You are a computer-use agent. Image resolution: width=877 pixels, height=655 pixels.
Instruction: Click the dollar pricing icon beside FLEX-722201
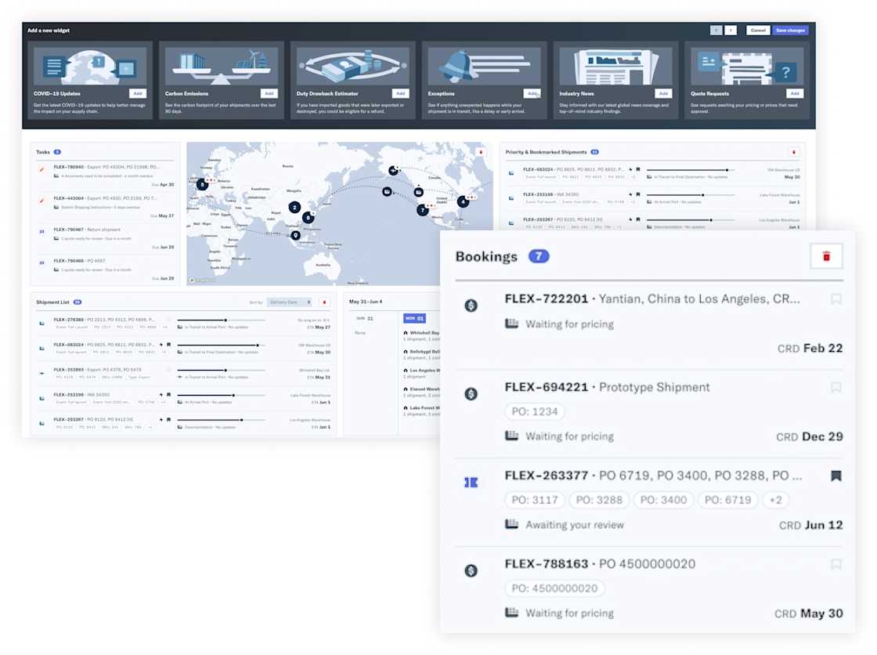[471, 306]
